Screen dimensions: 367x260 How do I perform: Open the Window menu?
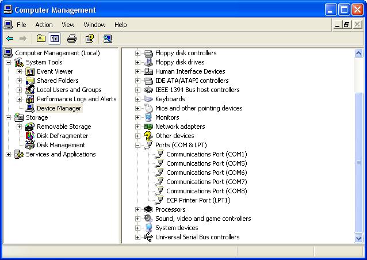94,25
